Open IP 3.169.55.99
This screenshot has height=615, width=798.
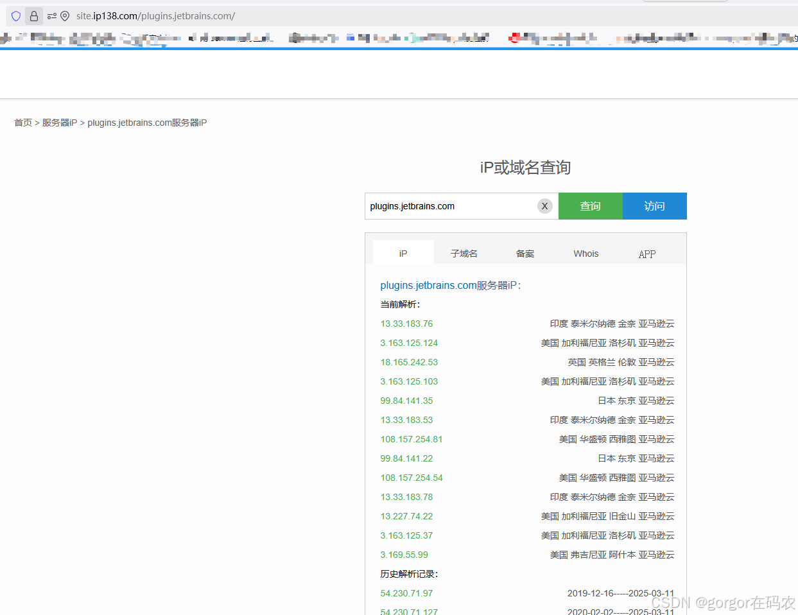coord(404,555)
